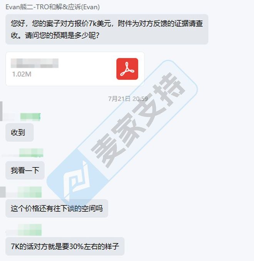Click the 收到 message bubble
The width and height of the screenshot is (254, 261).
click(20, 132)
